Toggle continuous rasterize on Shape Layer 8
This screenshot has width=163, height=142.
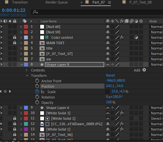tap(113, 64)
